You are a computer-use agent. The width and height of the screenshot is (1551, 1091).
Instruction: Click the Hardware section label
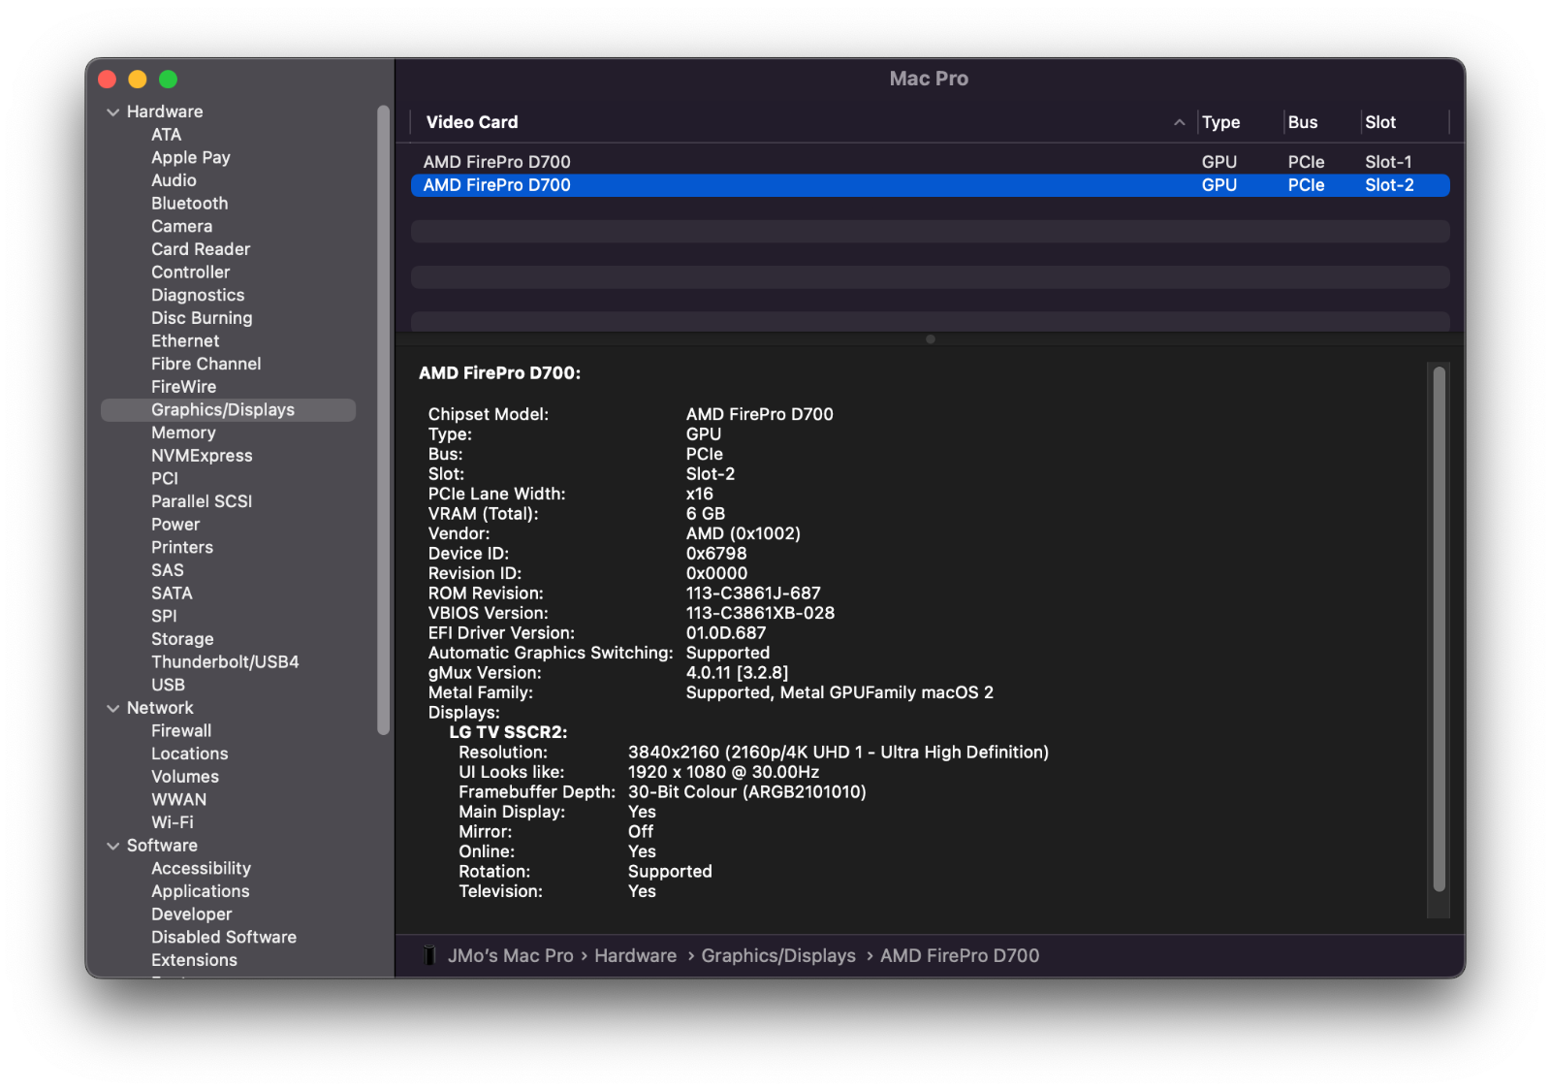165,112
